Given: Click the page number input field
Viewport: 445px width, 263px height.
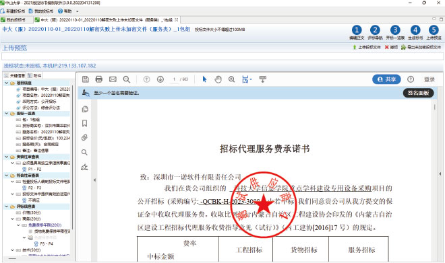Looking at the screenshot, I should click(174, 79).
